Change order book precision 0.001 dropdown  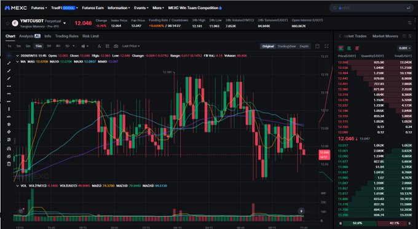tap(404, 48)
